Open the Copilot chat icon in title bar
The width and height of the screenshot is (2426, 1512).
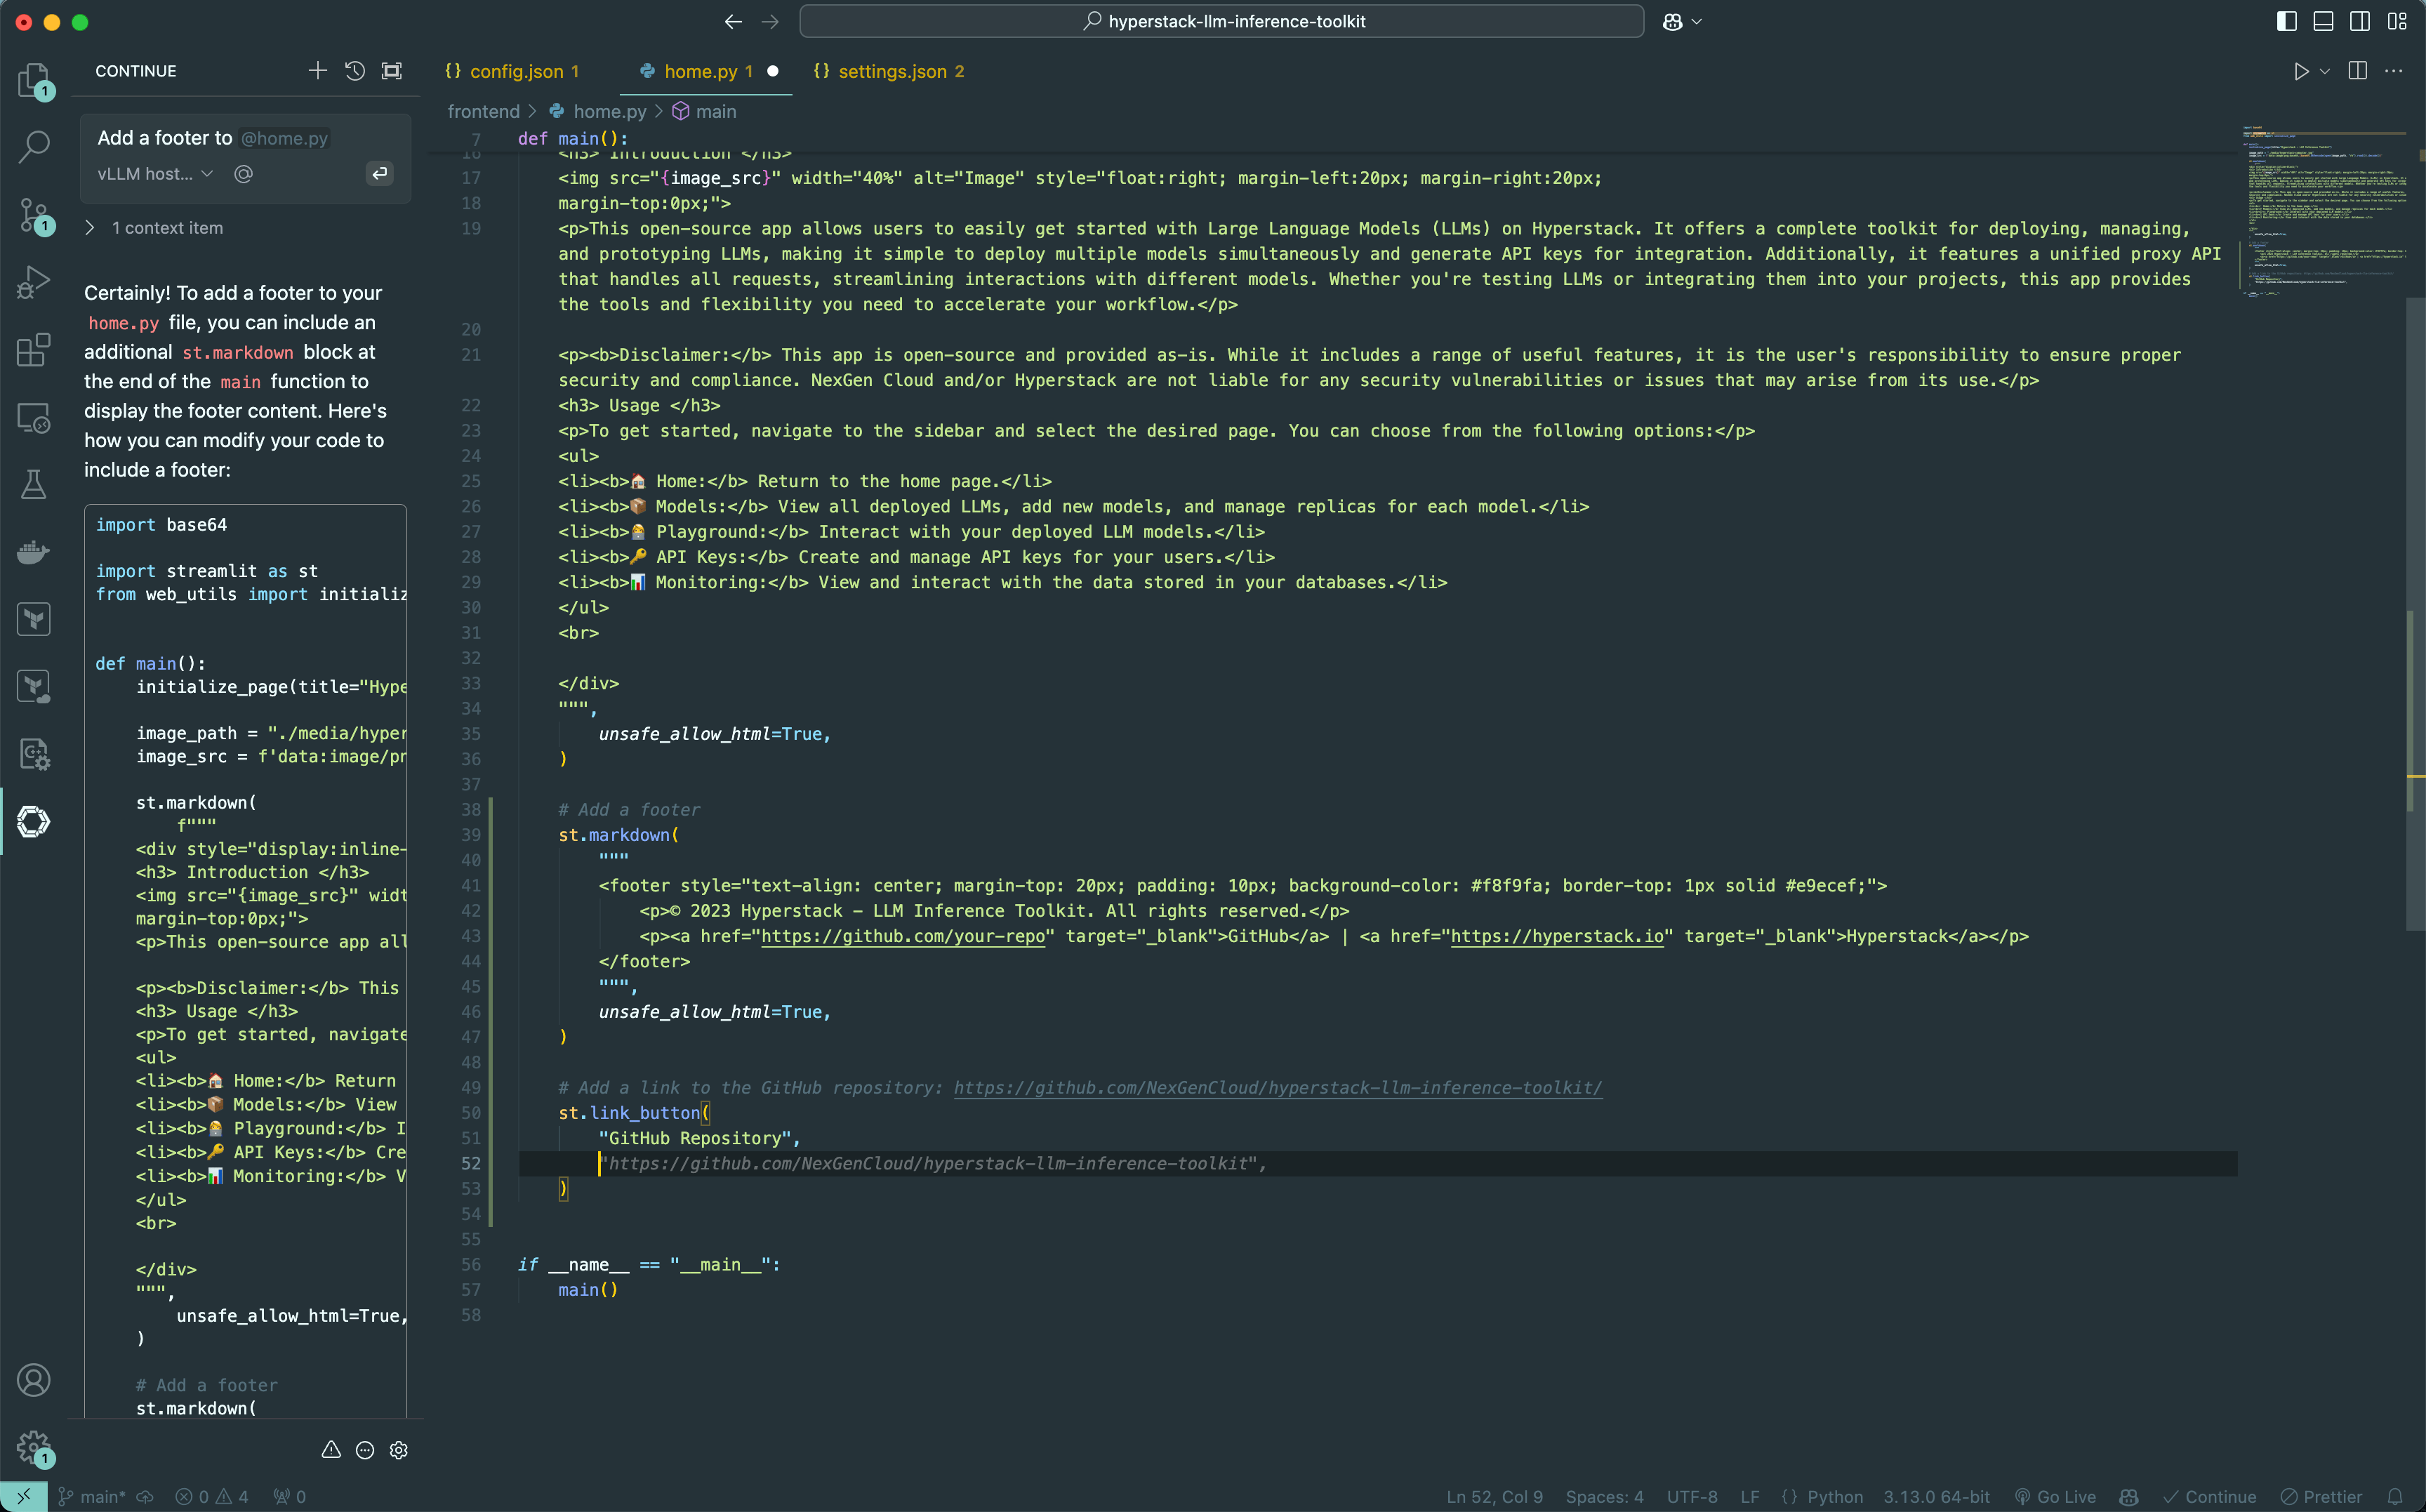tap(1672, 21)
